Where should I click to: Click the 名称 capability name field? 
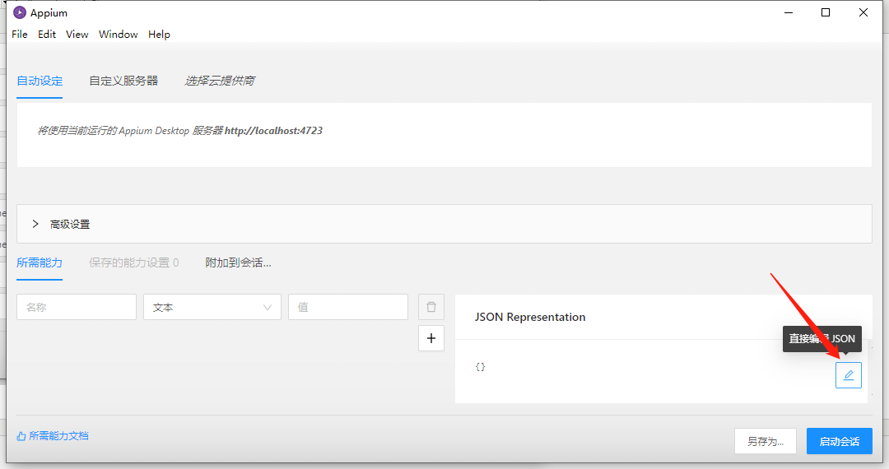[77, 307]
